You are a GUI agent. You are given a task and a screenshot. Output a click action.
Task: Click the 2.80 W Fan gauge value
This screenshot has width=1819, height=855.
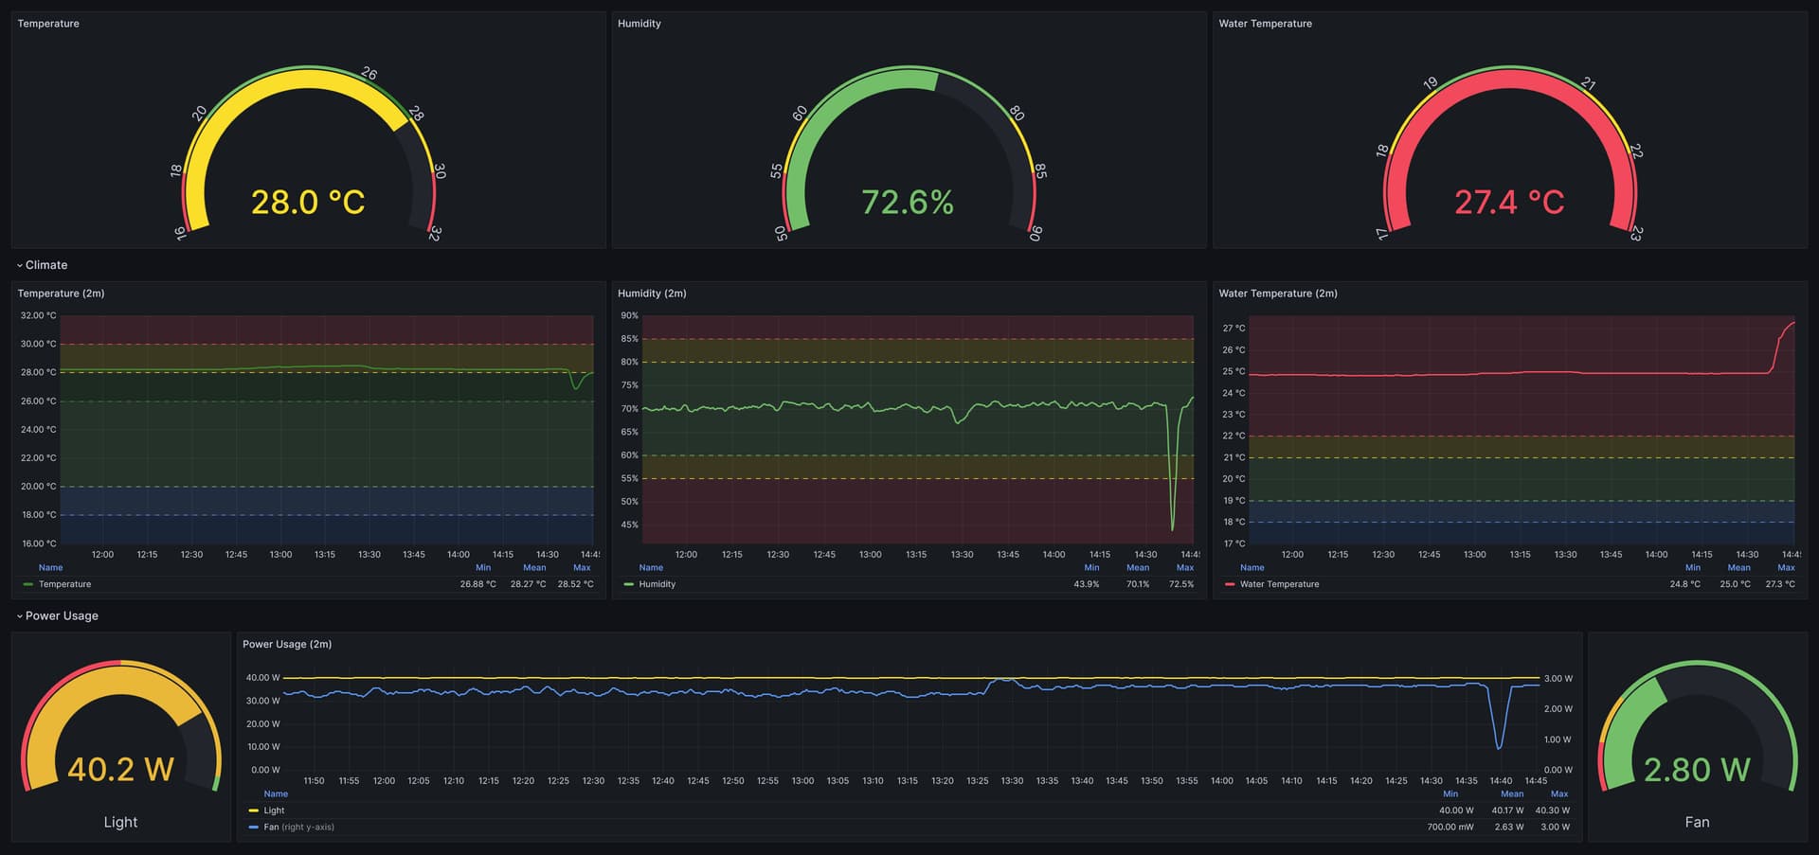pos(1696,770)
